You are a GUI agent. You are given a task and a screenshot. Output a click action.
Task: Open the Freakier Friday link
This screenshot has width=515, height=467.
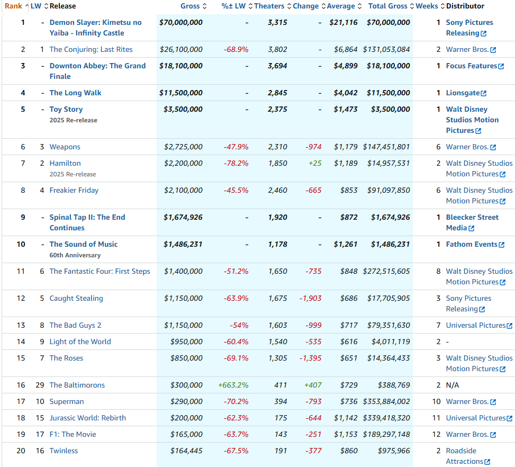coord(74,190)
